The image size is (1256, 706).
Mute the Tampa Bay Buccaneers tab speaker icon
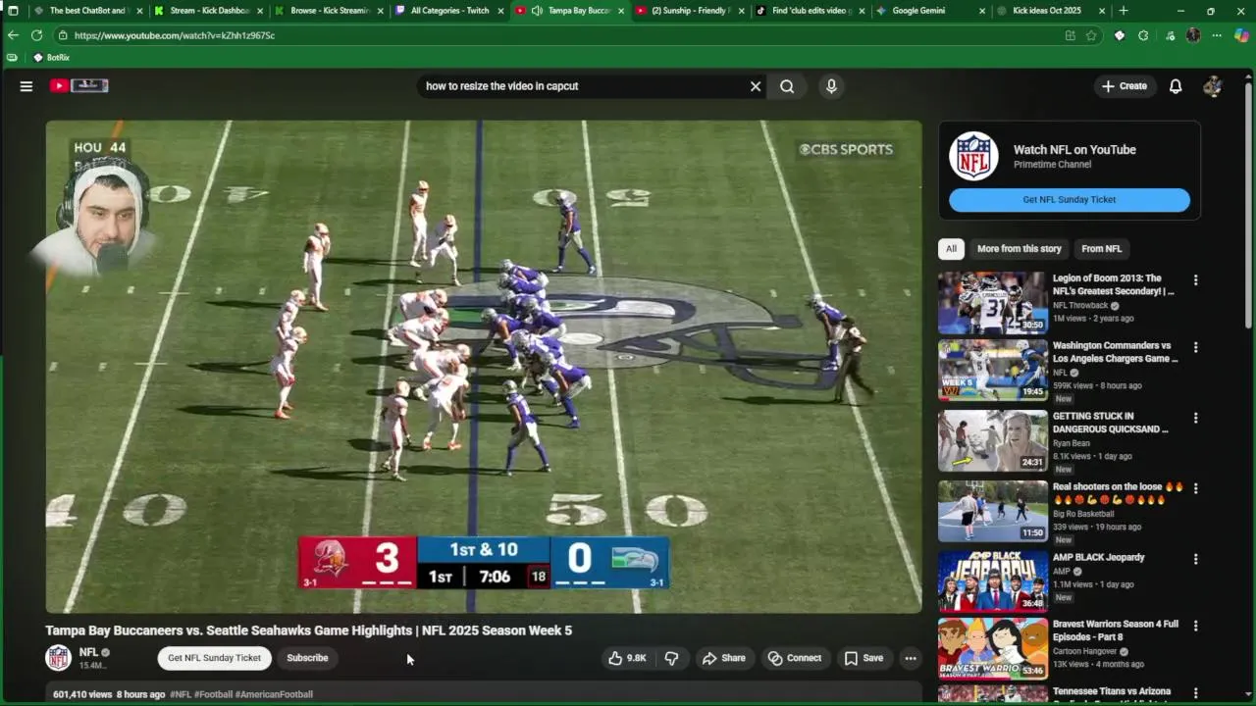pos(537,11)
